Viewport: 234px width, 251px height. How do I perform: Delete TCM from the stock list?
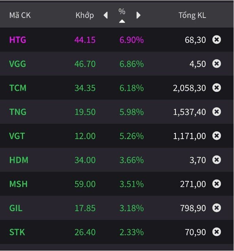(216, 88)
